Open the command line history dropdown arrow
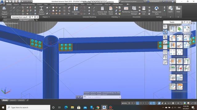 pos(120,97)
